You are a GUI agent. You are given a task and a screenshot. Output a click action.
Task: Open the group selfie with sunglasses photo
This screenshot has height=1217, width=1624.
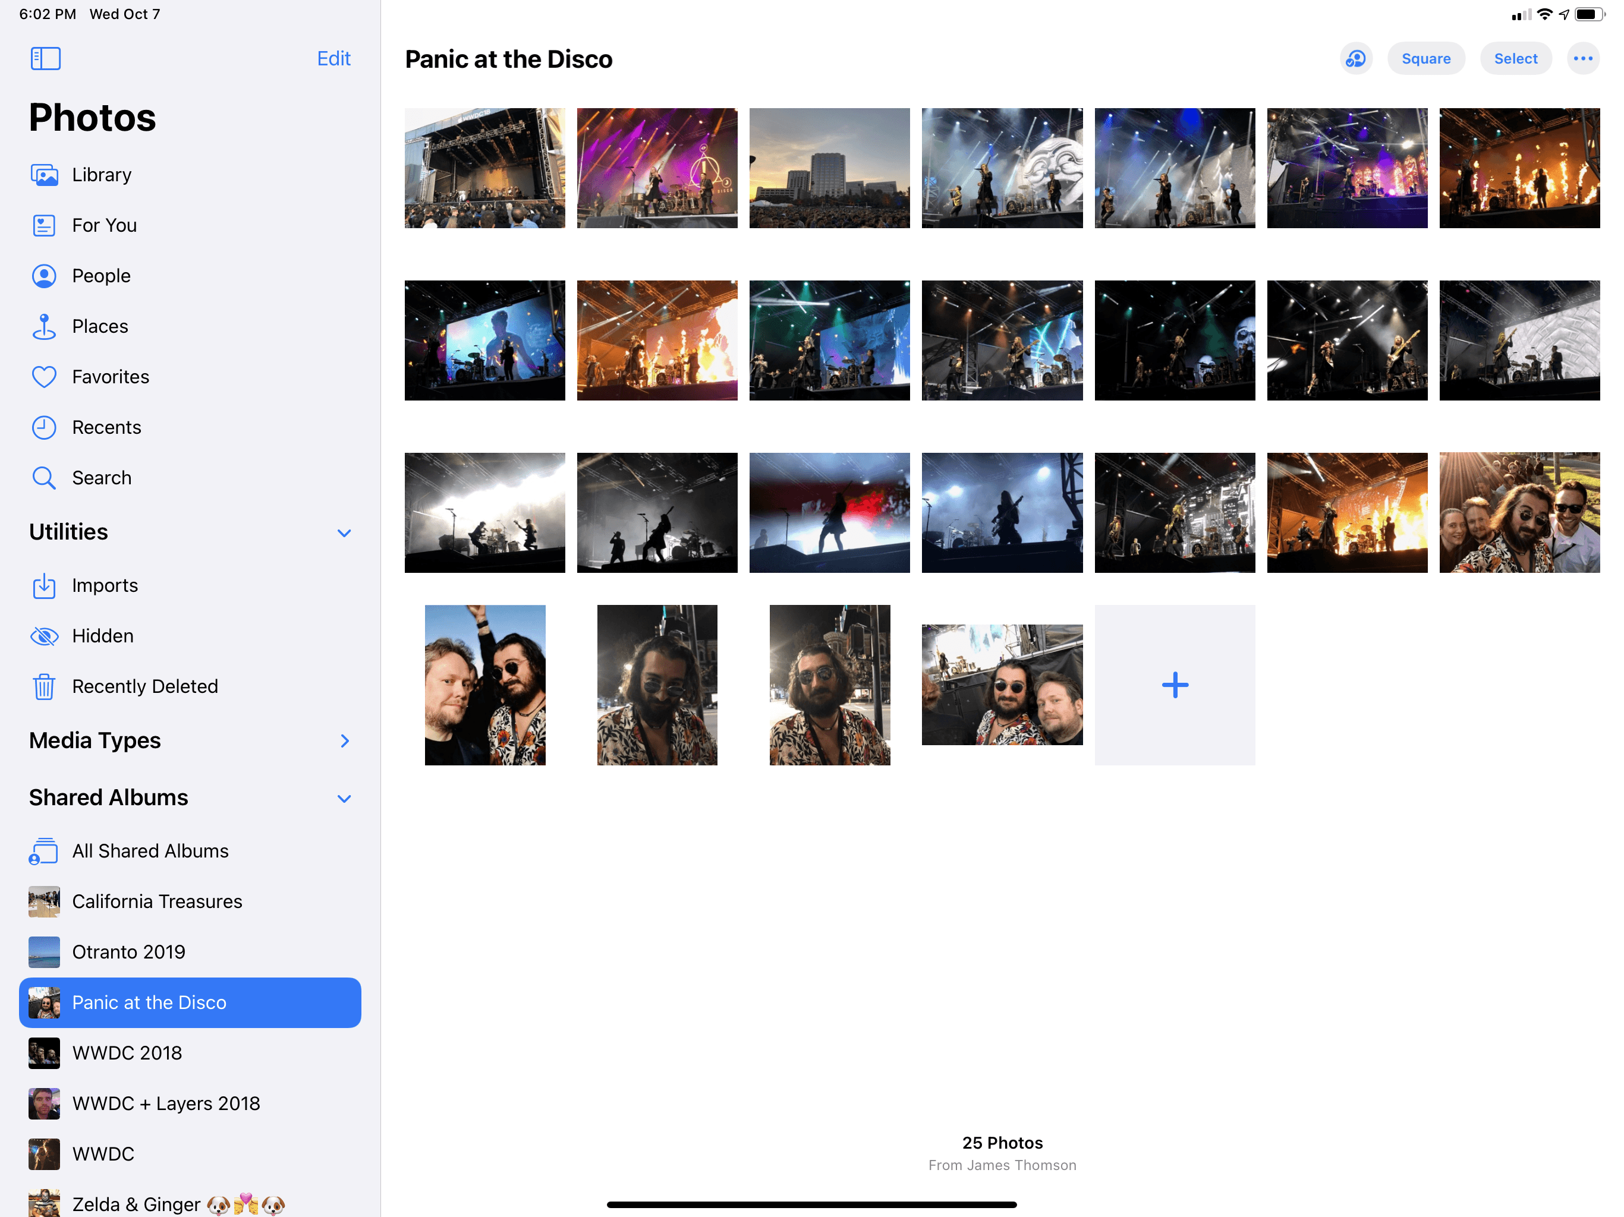[1520, 512]
